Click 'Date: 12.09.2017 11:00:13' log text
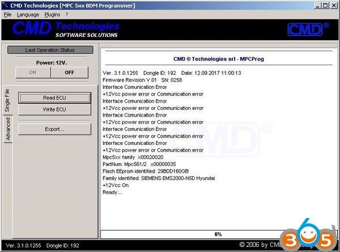The image size is (340, 252). (x=211, y=73)
